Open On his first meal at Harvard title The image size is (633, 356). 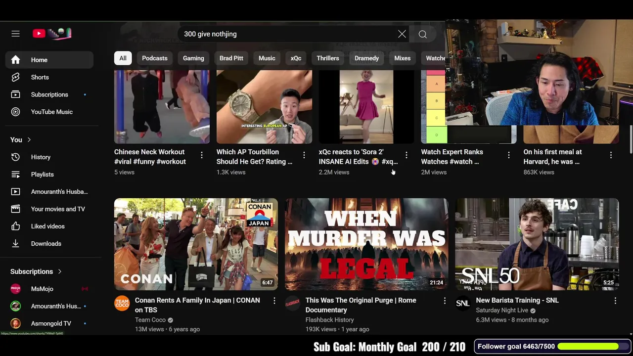[x=552, y=157]
